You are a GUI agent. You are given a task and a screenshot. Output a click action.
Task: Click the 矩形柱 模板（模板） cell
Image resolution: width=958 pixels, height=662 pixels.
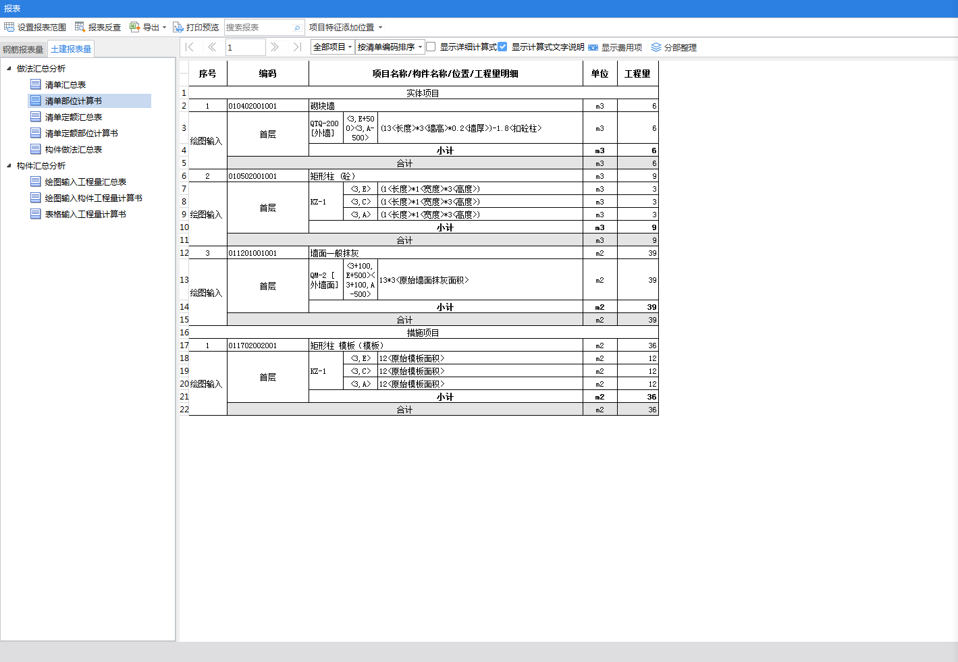pyautogui.click(x=446, y=346)
